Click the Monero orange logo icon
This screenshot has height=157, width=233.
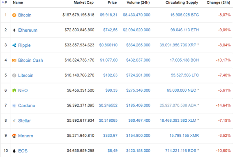pos(14,136)
